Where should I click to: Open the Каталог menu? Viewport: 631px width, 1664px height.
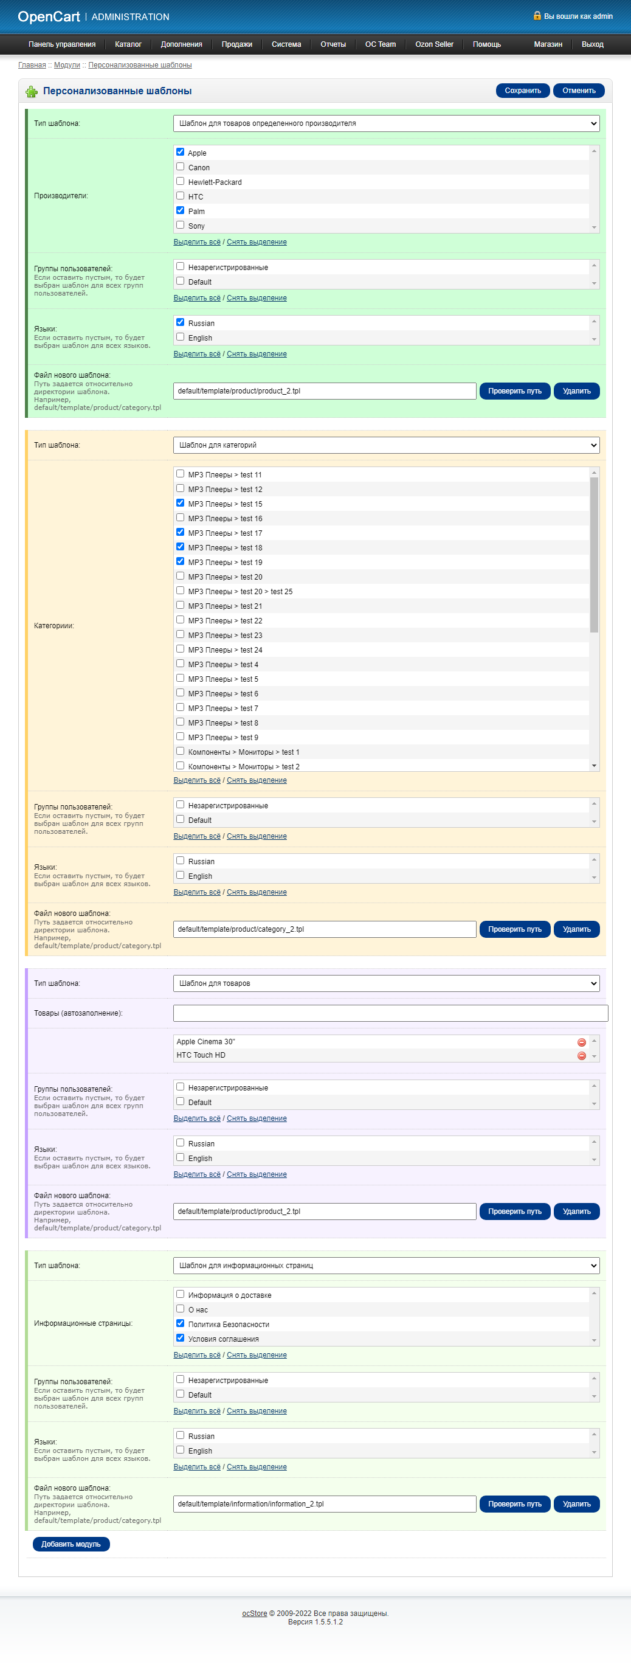[x=128, y=44]
